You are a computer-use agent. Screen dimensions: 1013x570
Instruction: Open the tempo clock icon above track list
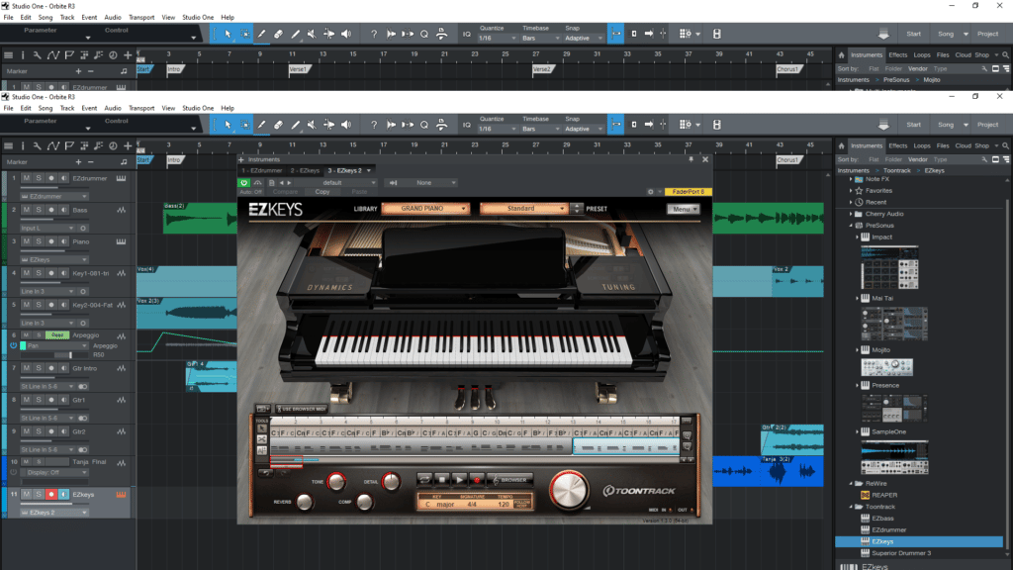[113, 146]
